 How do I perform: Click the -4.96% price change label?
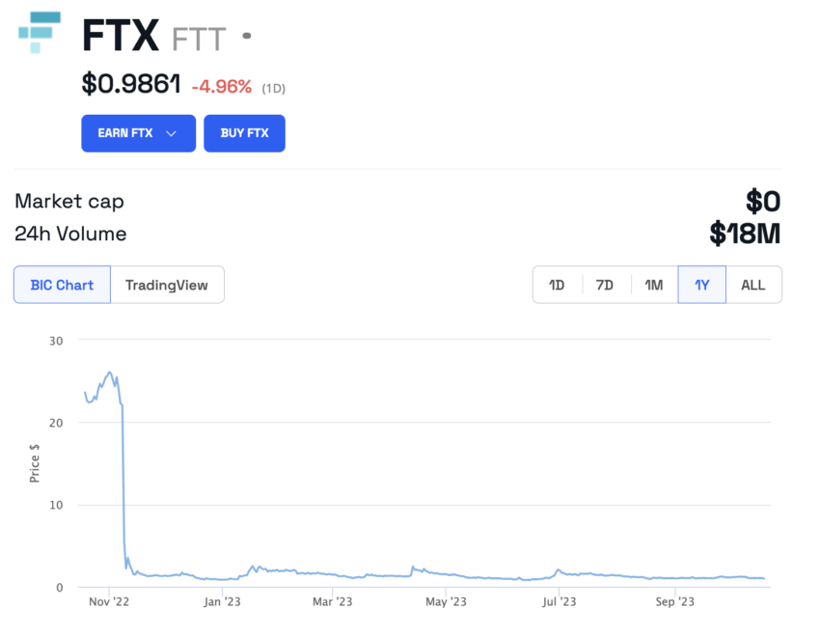pos(223,85)
